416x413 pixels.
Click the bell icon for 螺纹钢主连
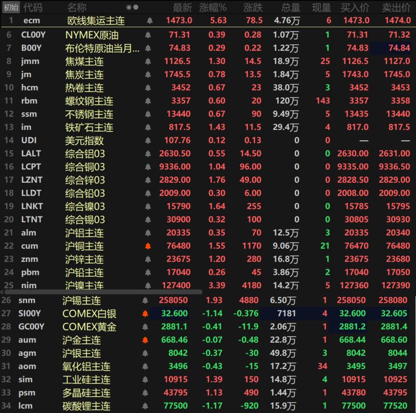click(148, 101)
